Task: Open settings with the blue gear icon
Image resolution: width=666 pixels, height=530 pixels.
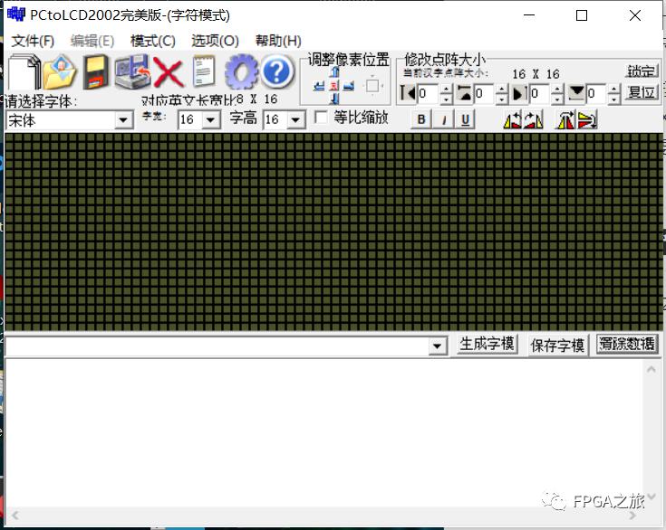Action: click(x=241, y=72)
